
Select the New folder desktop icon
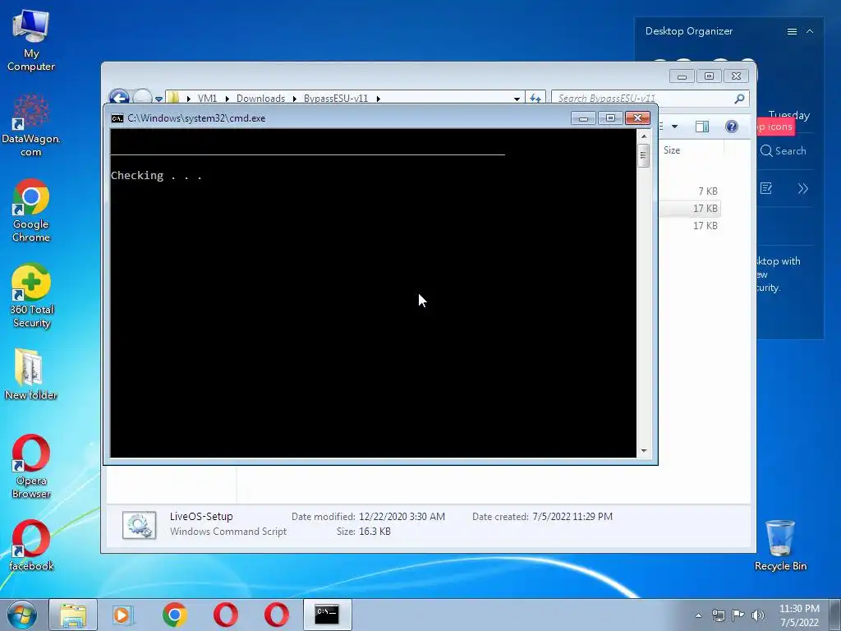coord(31,374)
